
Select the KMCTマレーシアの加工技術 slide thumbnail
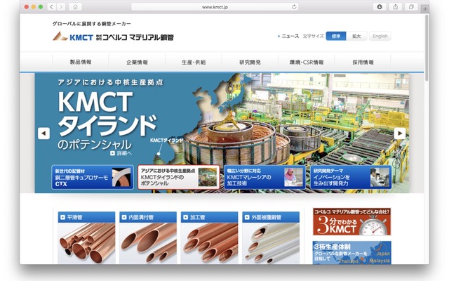(265, 177)
